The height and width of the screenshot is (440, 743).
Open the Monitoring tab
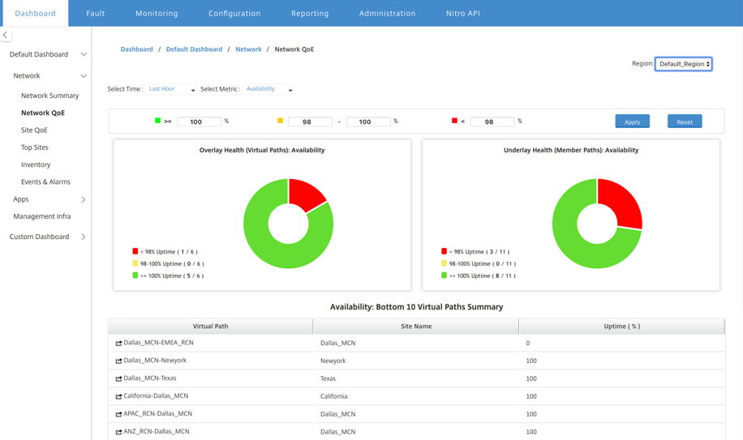click(x=157, y=13)
